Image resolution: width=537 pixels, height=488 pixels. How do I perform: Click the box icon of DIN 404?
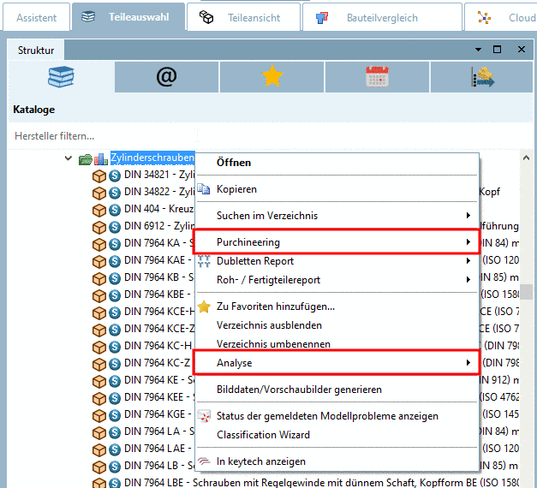click(99, 210)
